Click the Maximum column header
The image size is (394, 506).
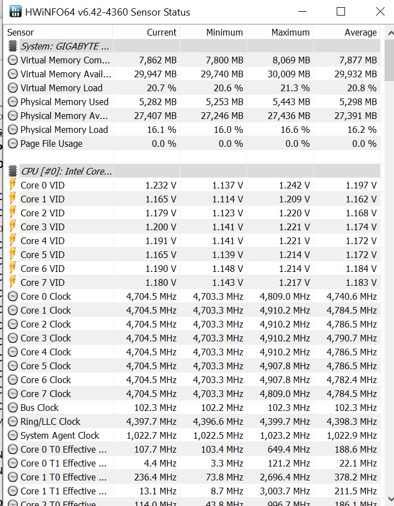tap(290, 32)
